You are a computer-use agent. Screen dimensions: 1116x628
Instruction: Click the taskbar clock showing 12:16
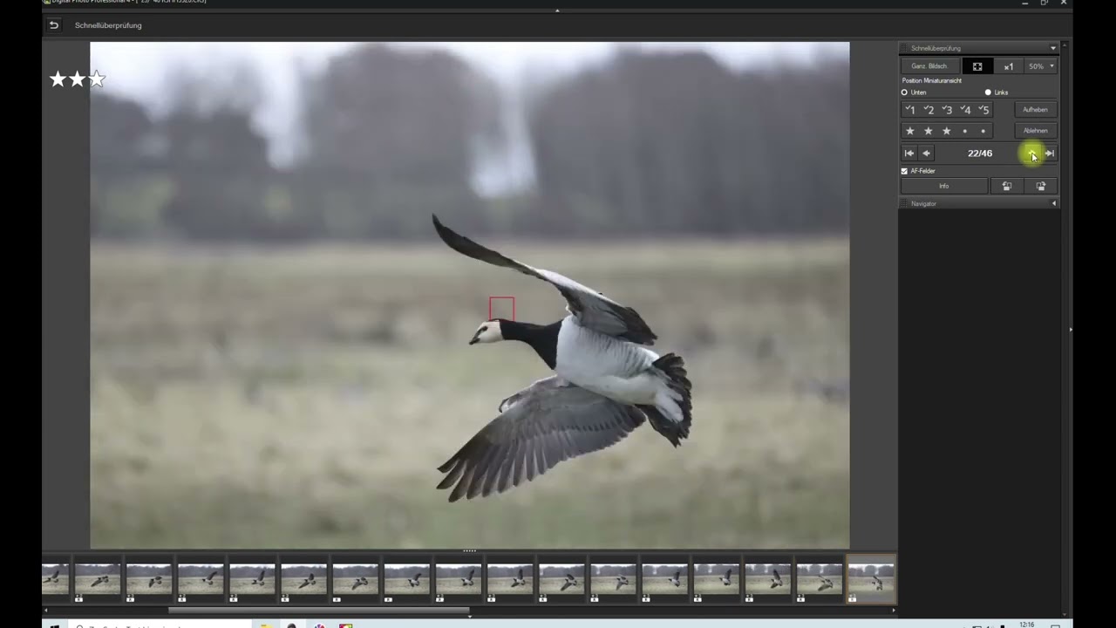tap(1027, 625)
